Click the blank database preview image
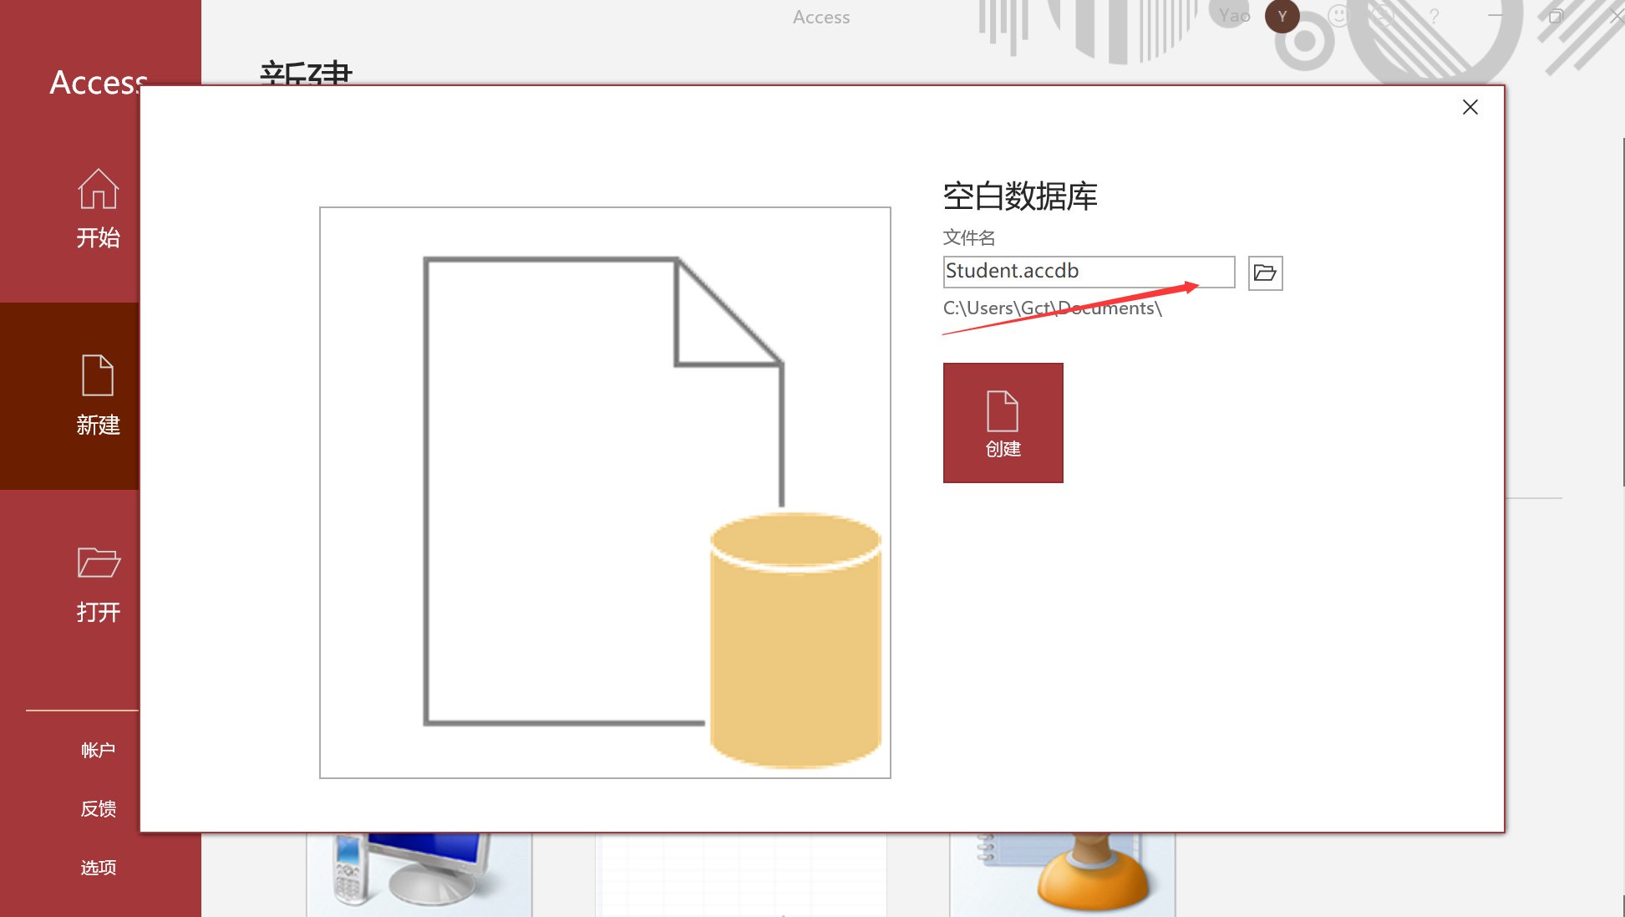1625x917 pixels. tap(605, 492)
